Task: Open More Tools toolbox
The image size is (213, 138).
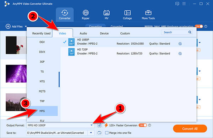Action: (x=148, y=15)
